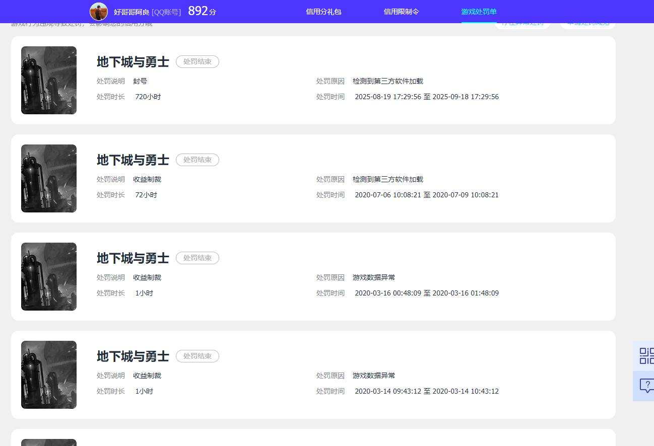654x446 pixels.
Task: Click game thumbnail of the 72小时 penalty card
Action: click(x=49, y=178)
